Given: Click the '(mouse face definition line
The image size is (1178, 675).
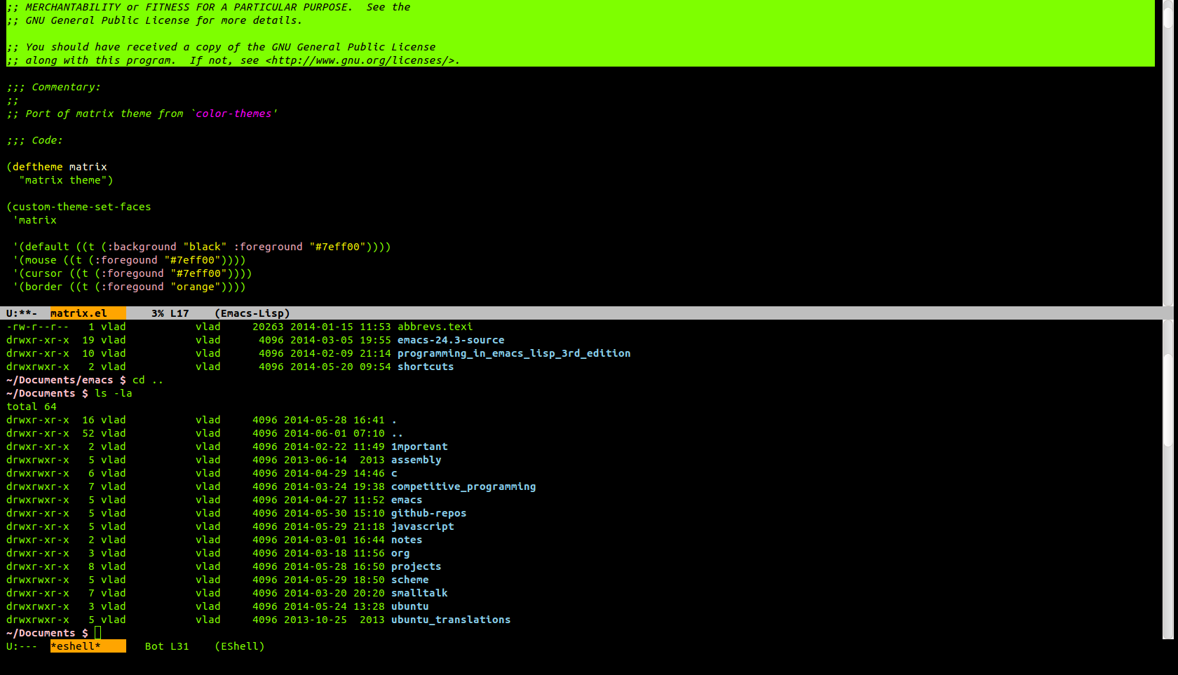Looking at the screenshot, I should click(x=129, y=260).
